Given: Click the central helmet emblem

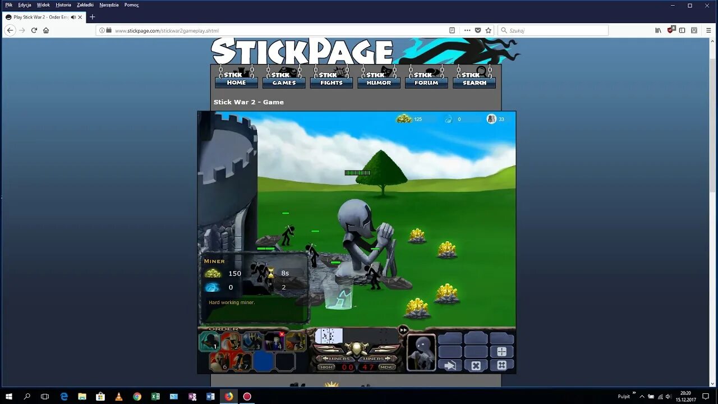Looking at the screenshot, I should coord(356,349).
